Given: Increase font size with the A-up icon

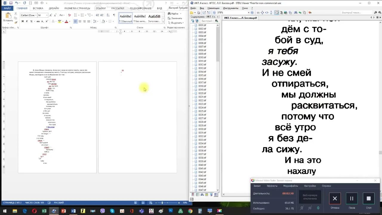Looking at the screenshot, I should [x=50, y=15].
